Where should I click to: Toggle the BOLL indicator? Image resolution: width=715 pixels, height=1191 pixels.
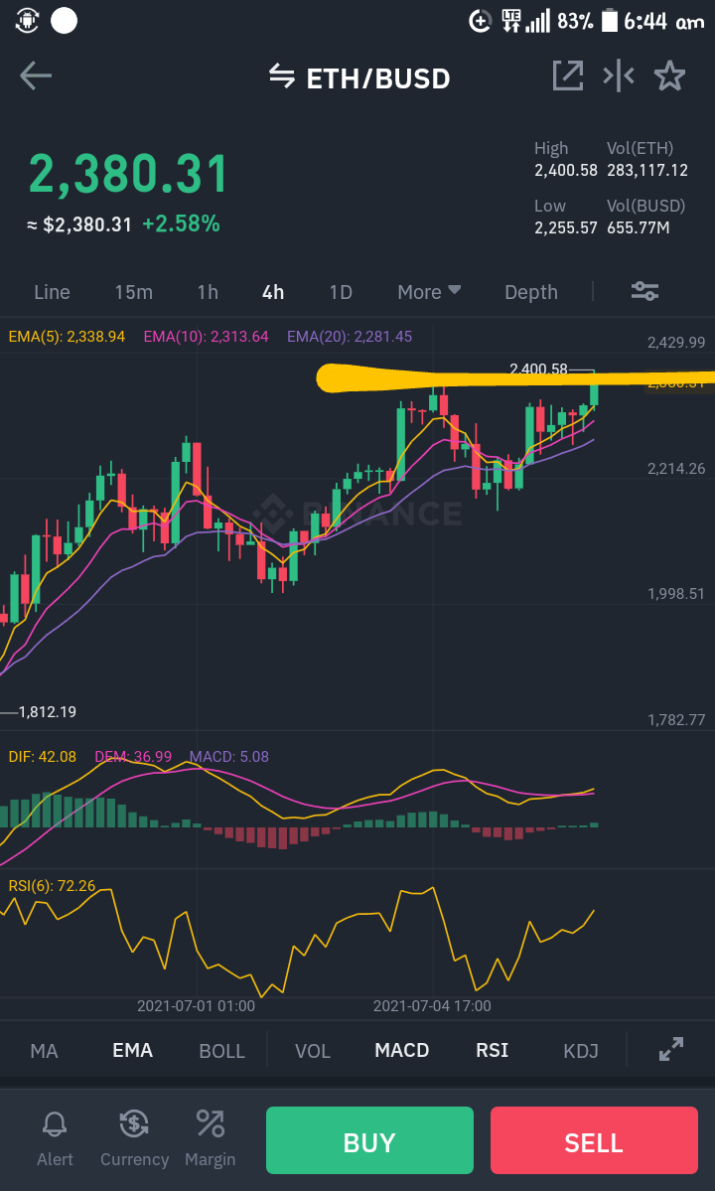(221, 1051)
